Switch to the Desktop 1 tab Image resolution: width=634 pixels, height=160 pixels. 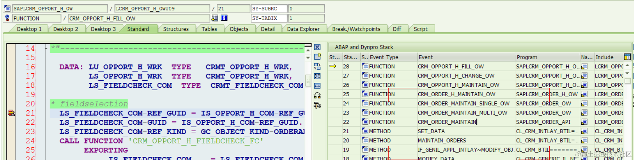point(29,29)
